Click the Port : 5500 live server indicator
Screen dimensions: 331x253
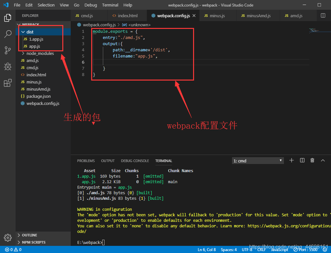pyautogui.click(x=305, y=250)
